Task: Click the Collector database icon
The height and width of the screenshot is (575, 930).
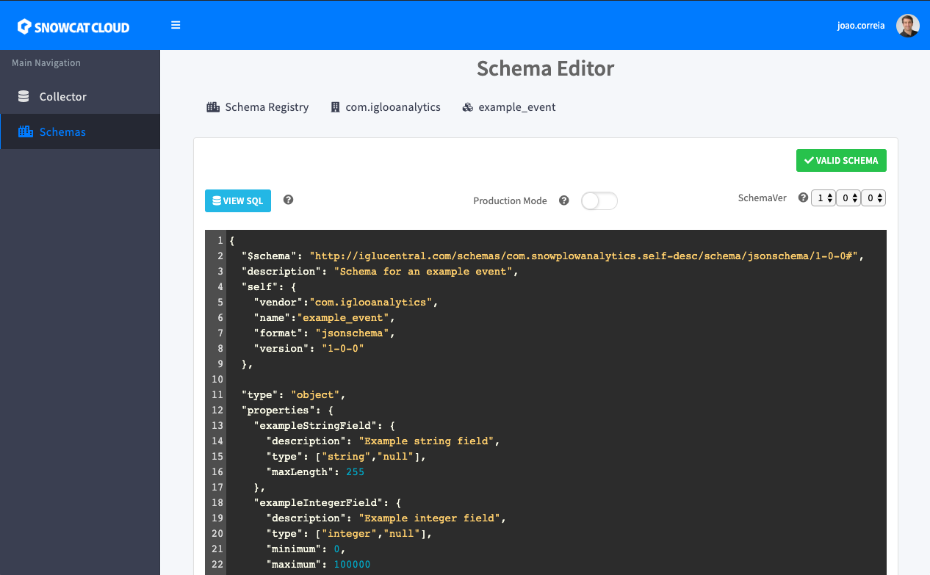Action: pos(24,96)
